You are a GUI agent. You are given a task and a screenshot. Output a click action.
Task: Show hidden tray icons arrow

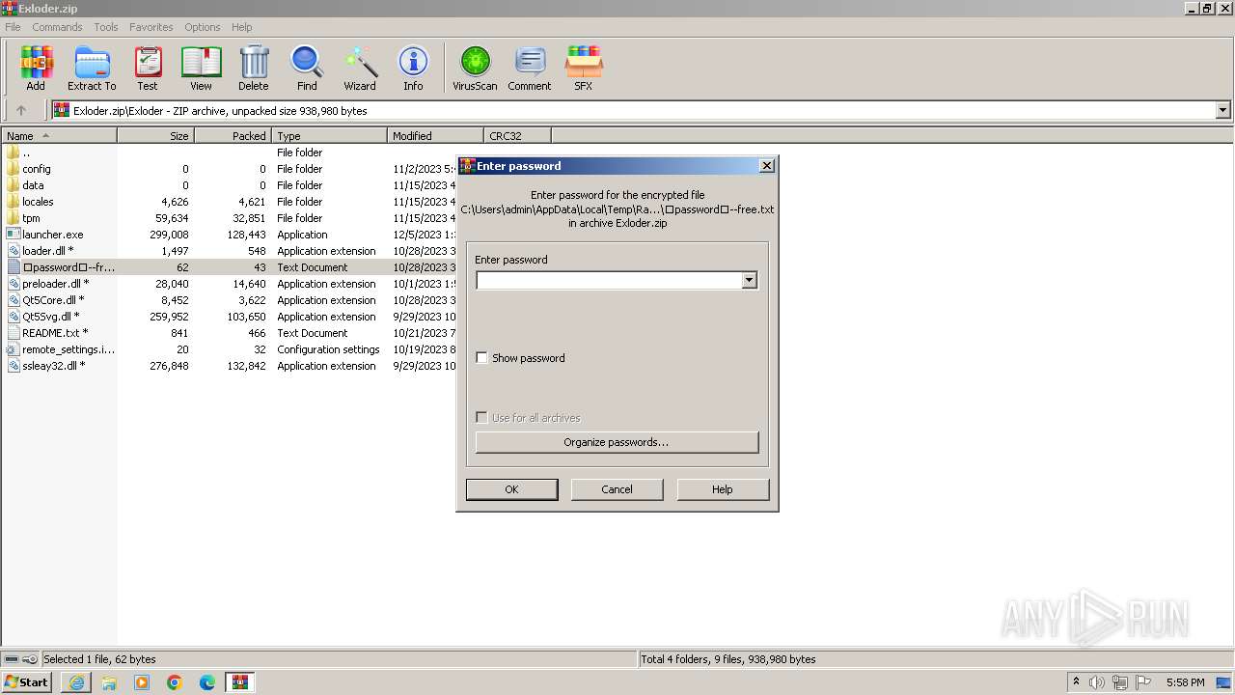click(1076, 681)
